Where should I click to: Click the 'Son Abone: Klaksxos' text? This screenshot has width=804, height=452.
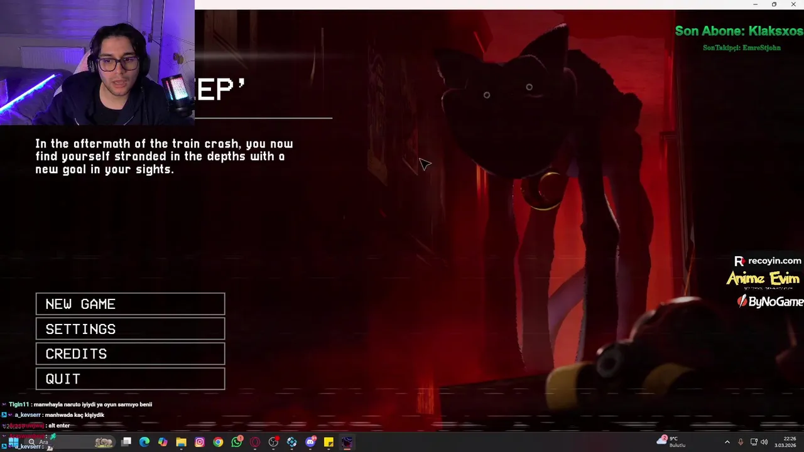pos(739,31)
